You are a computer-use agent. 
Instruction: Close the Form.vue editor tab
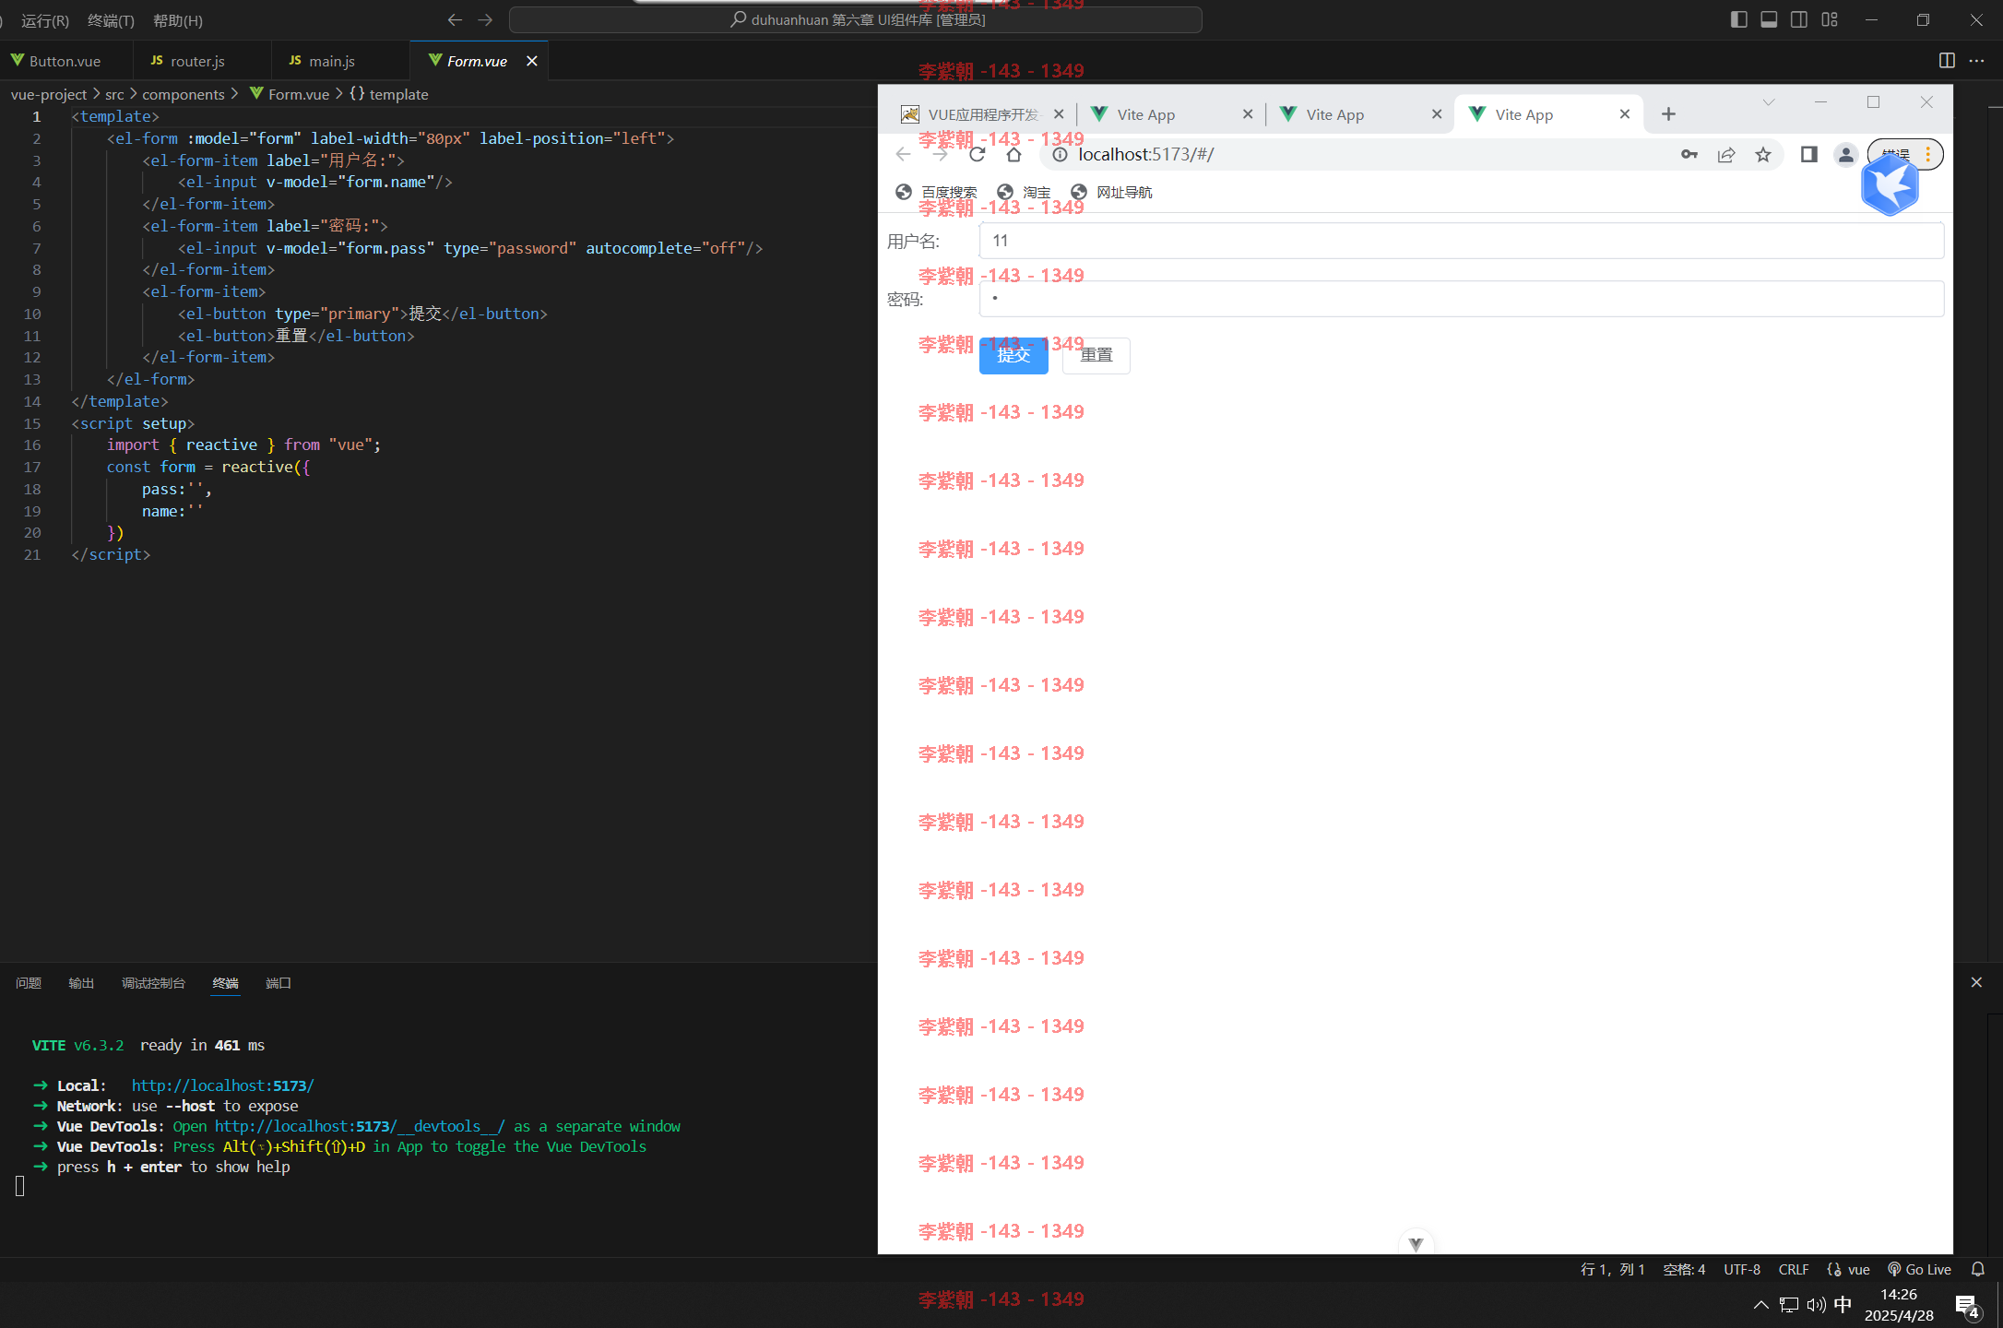tap(532, 61)
